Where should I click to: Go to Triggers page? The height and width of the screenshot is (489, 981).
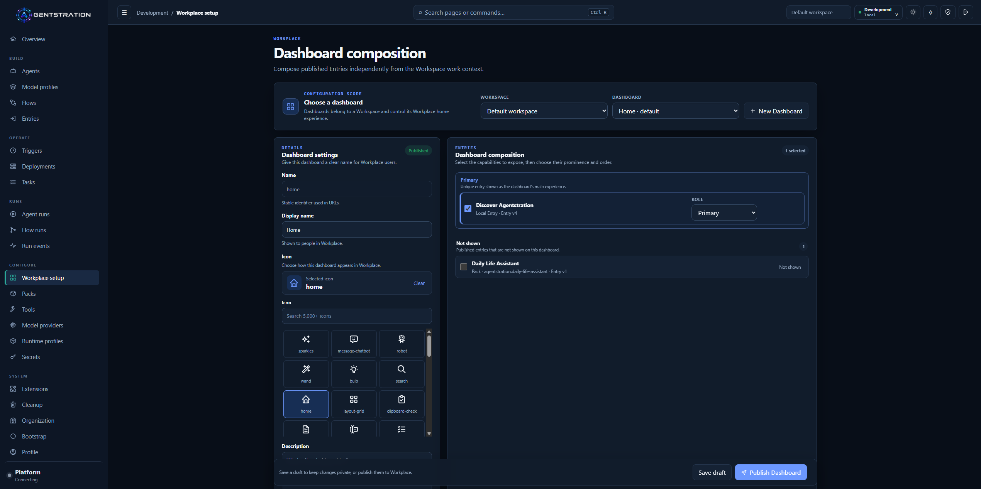[x=52, y=150]
